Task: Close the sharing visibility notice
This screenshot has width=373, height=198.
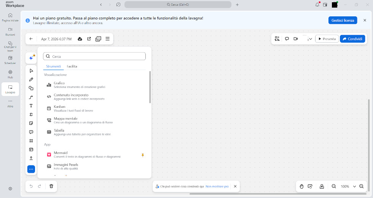Action: pyautogui.click(x=235, y=186)
